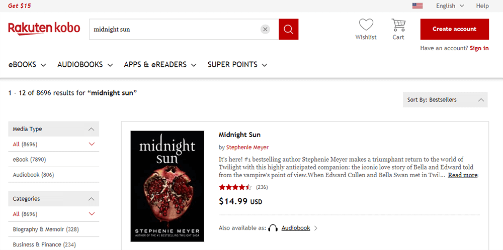Open the Wishlist heart icon
The width and height of the screenshot is (503, 250).
pos(366,25)
